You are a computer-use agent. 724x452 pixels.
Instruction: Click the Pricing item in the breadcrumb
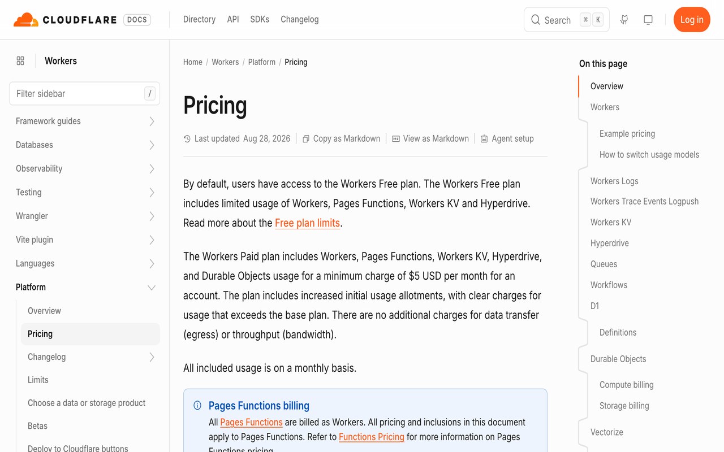(x=296, y=62)
